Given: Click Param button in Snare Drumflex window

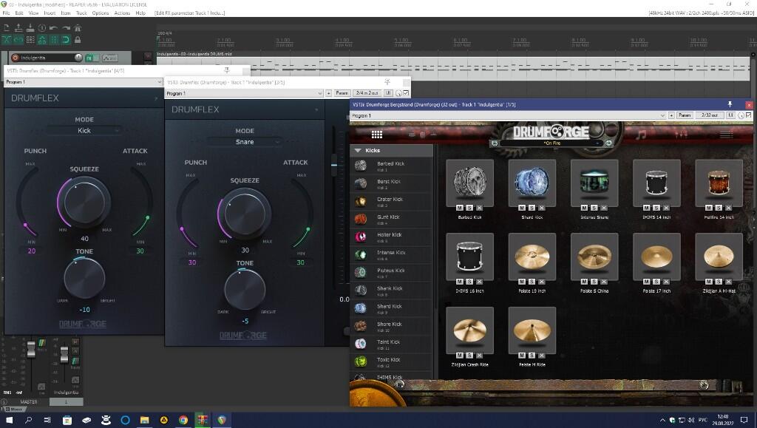Looking at the screenshot, I should click(x=342, y=93).
